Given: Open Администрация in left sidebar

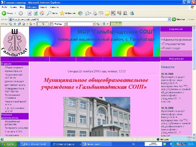Looking at the screenshot, I should coord(13,71).
